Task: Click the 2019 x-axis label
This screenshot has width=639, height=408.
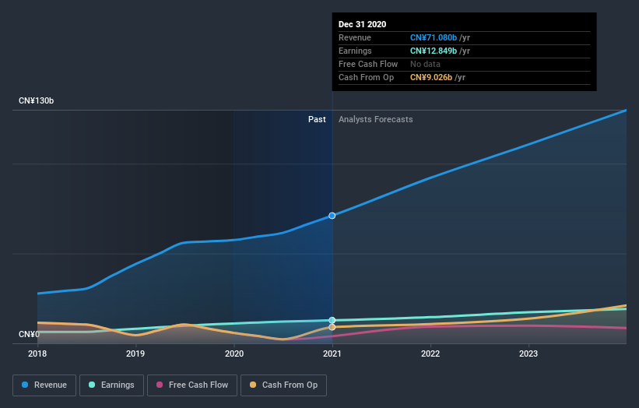Action: coord(135,353)
